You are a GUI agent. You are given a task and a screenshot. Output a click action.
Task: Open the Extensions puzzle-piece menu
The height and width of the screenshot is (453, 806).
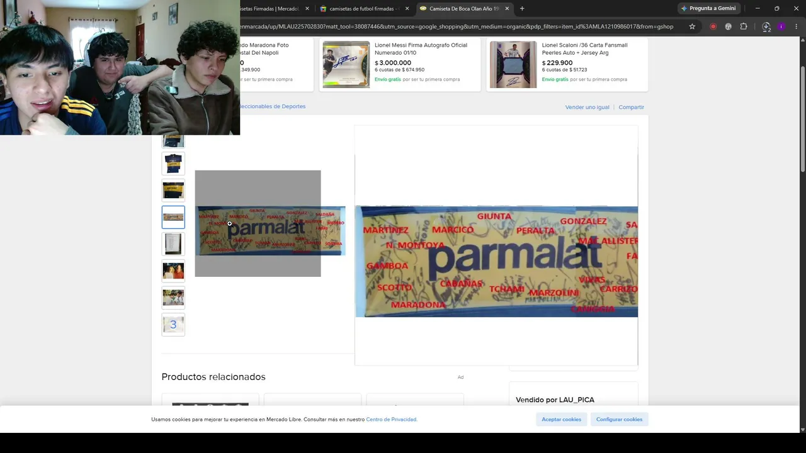pyautogui.click(x=744, y=26)
